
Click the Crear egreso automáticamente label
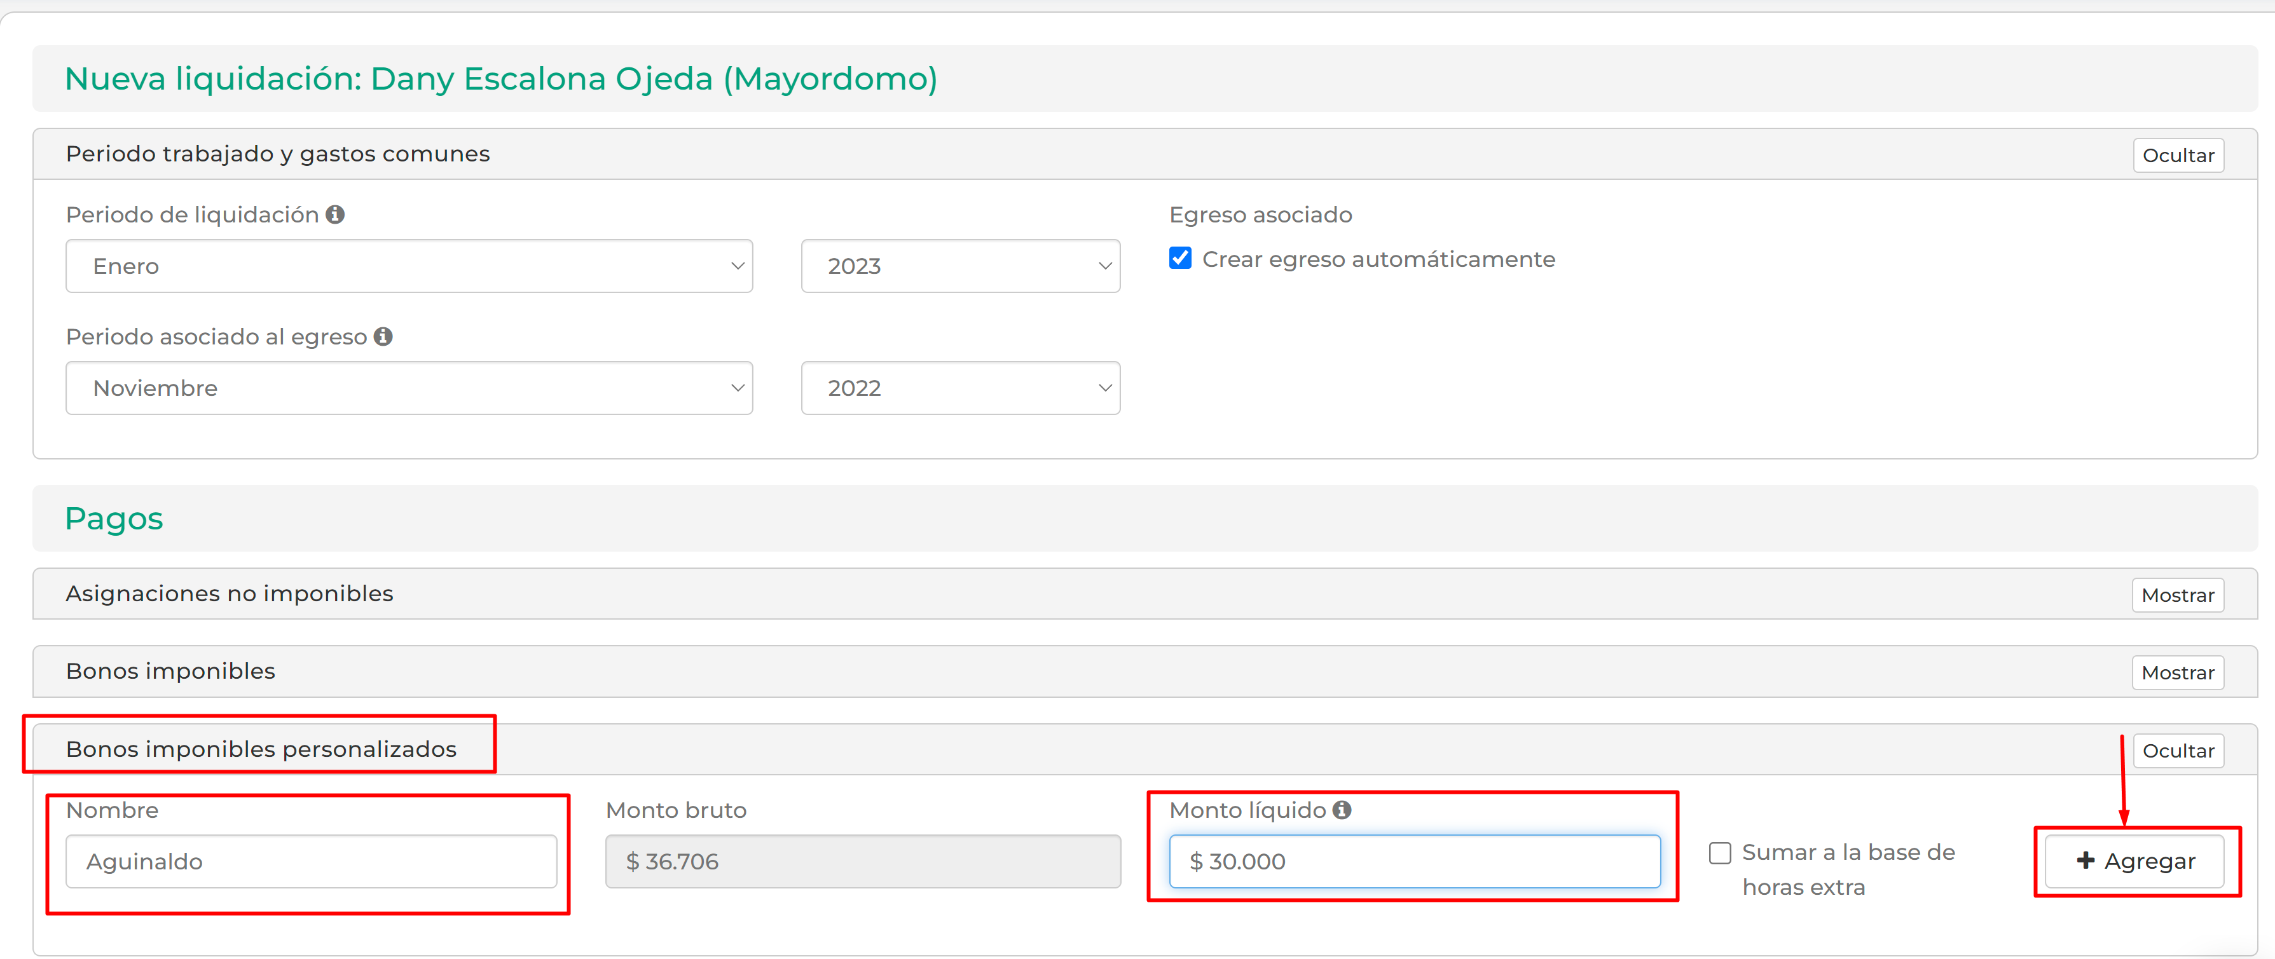[1378, 259]
